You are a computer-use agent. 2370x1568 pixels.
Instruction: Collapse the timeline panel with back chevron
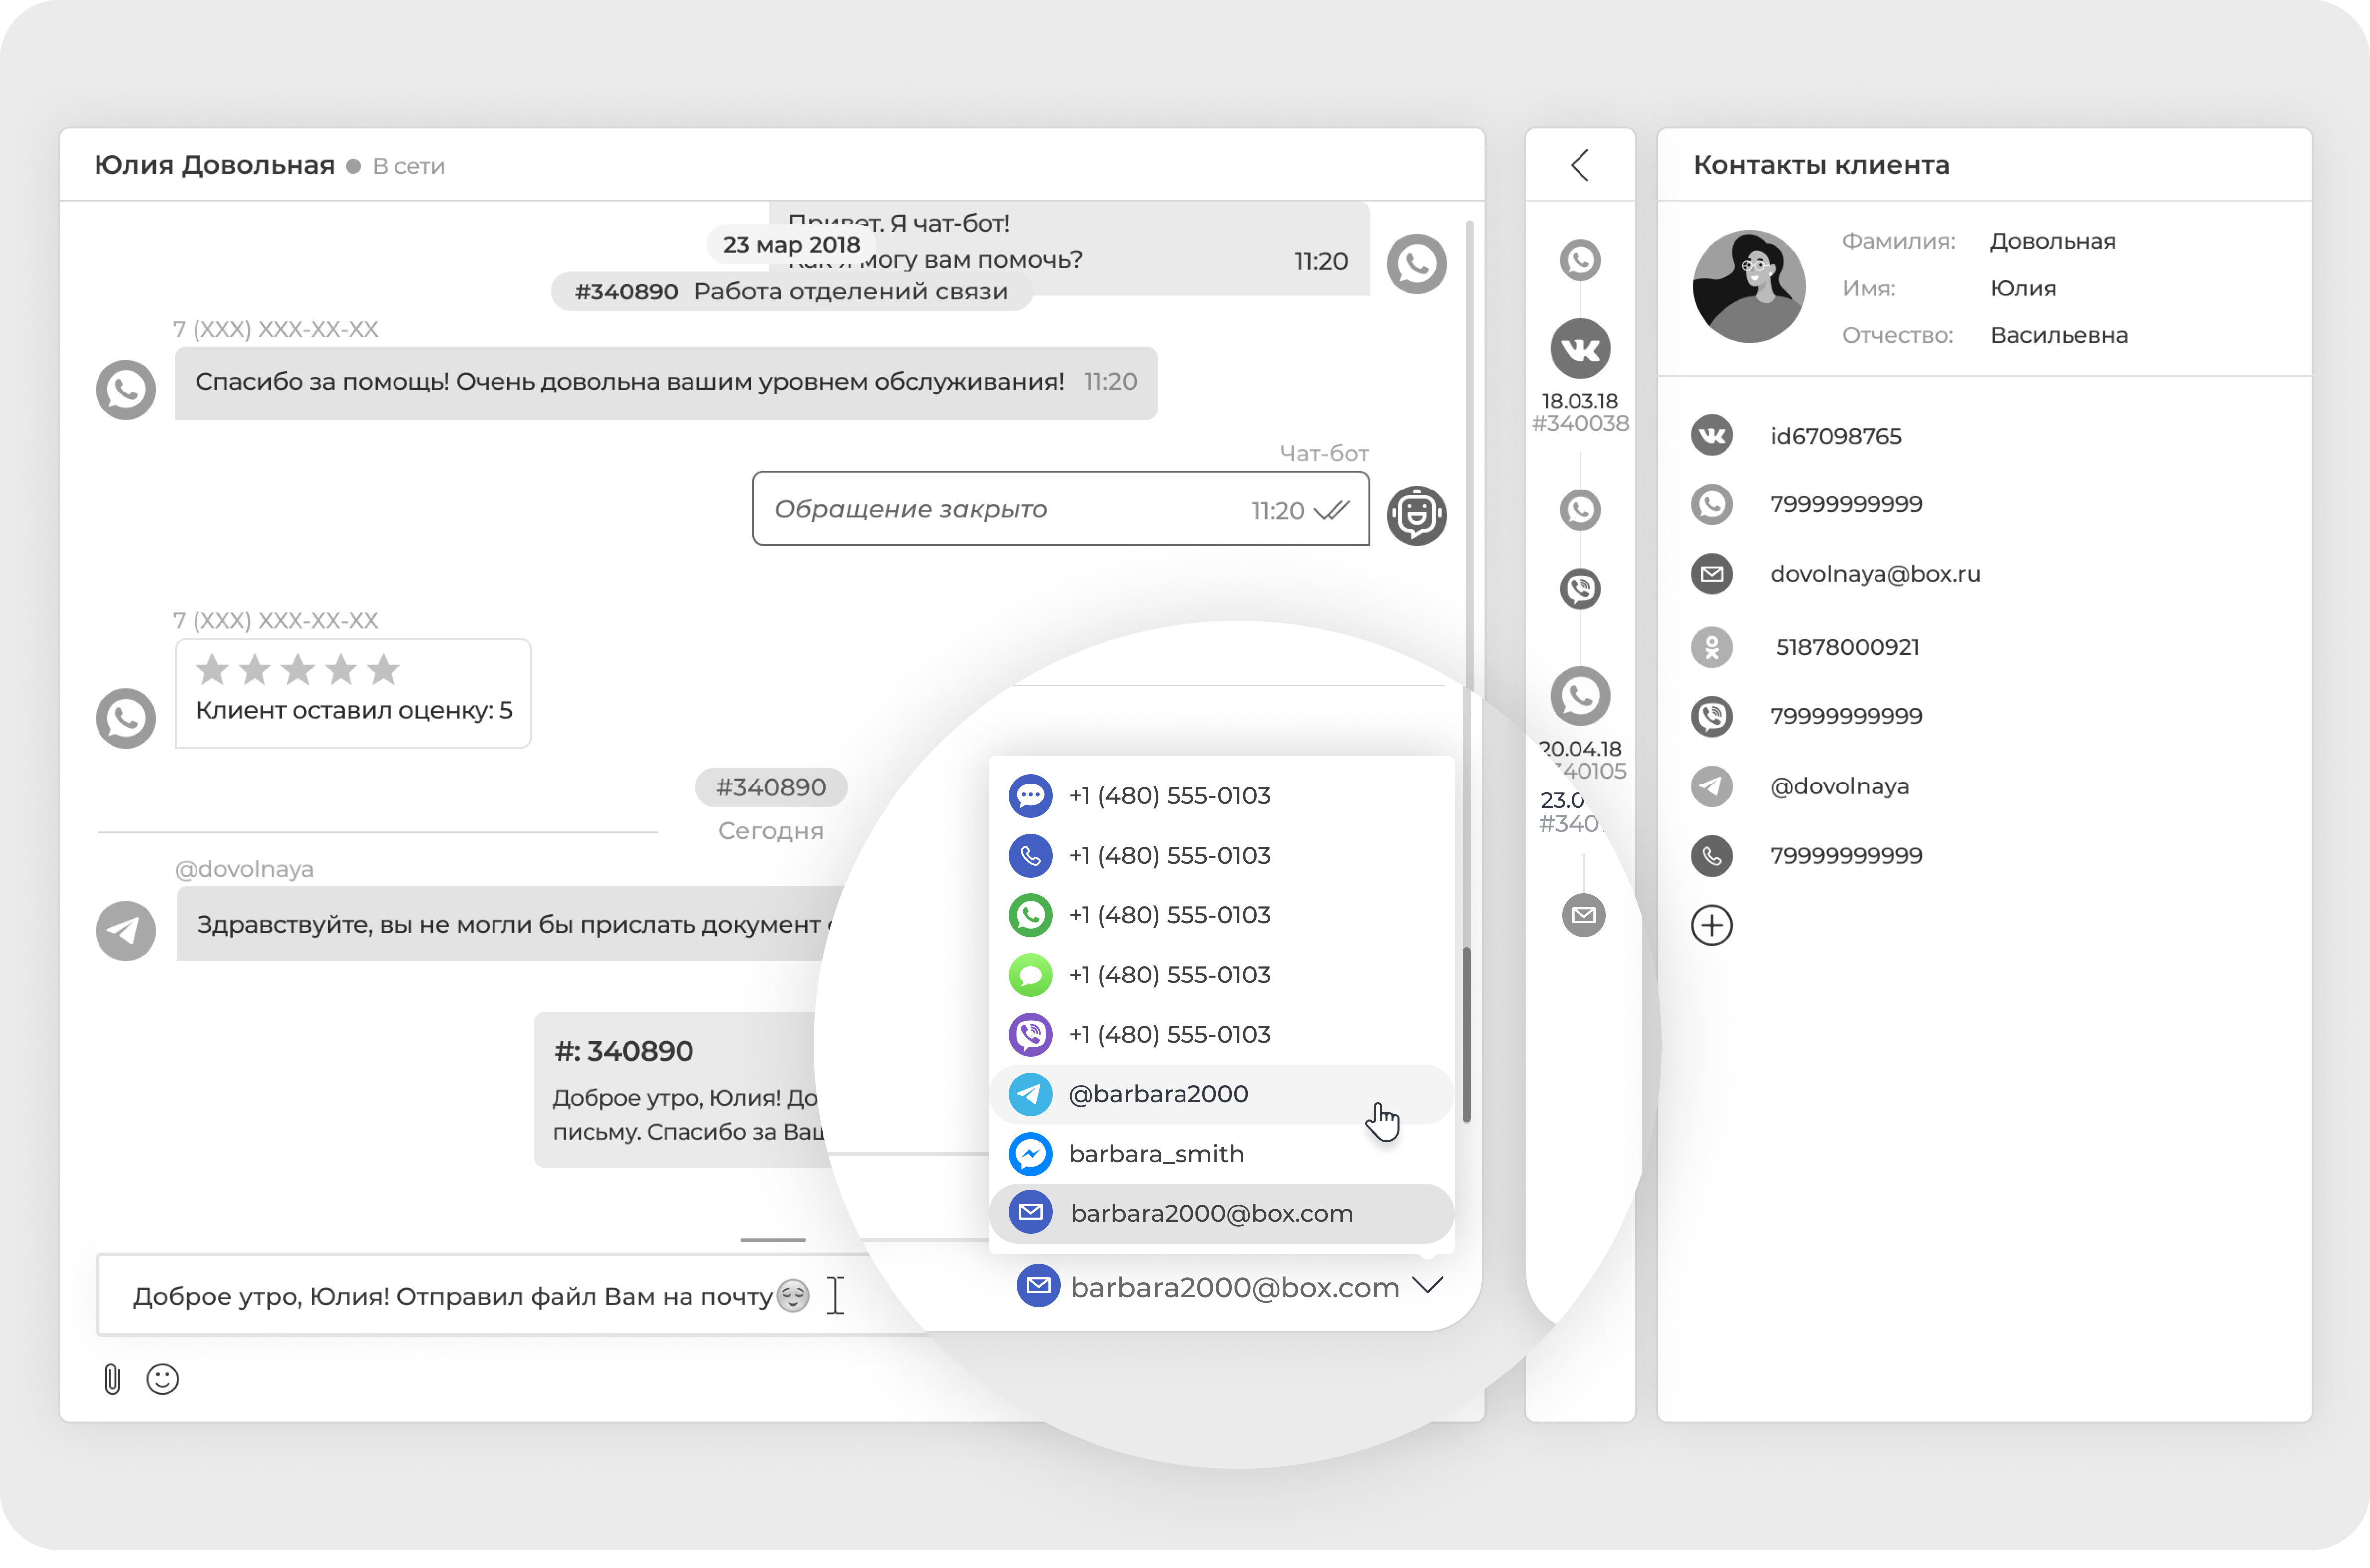pyautogui.click(x=1580, y=165)
